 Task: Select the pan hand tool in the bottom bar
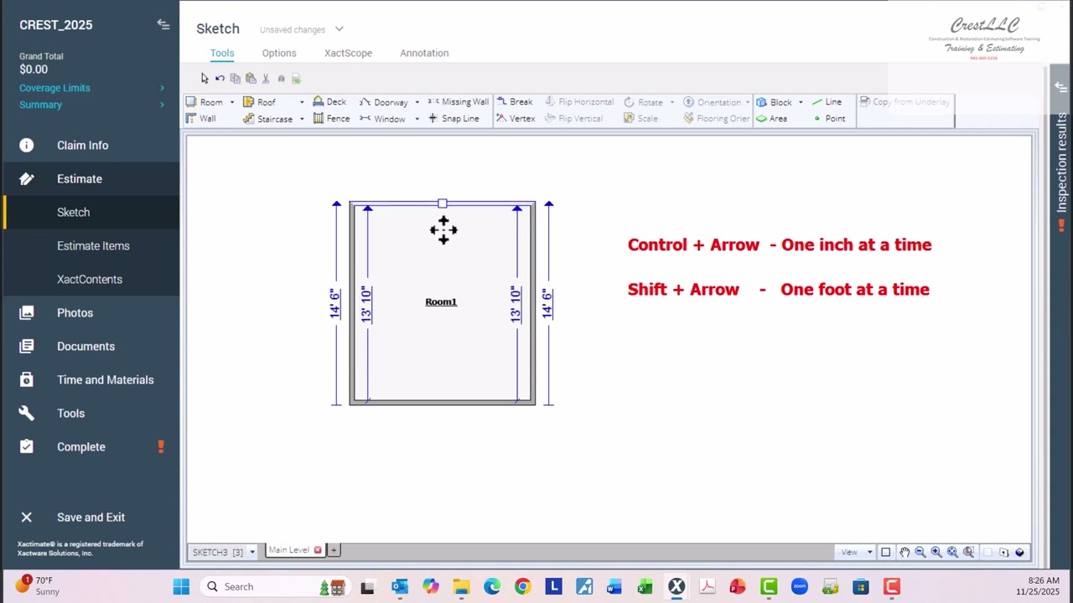[x=905, y=552]
